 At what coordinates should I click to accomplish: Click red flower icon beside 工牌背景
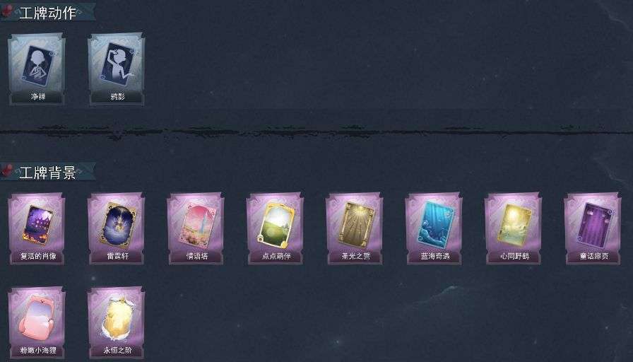coord(7,170)
